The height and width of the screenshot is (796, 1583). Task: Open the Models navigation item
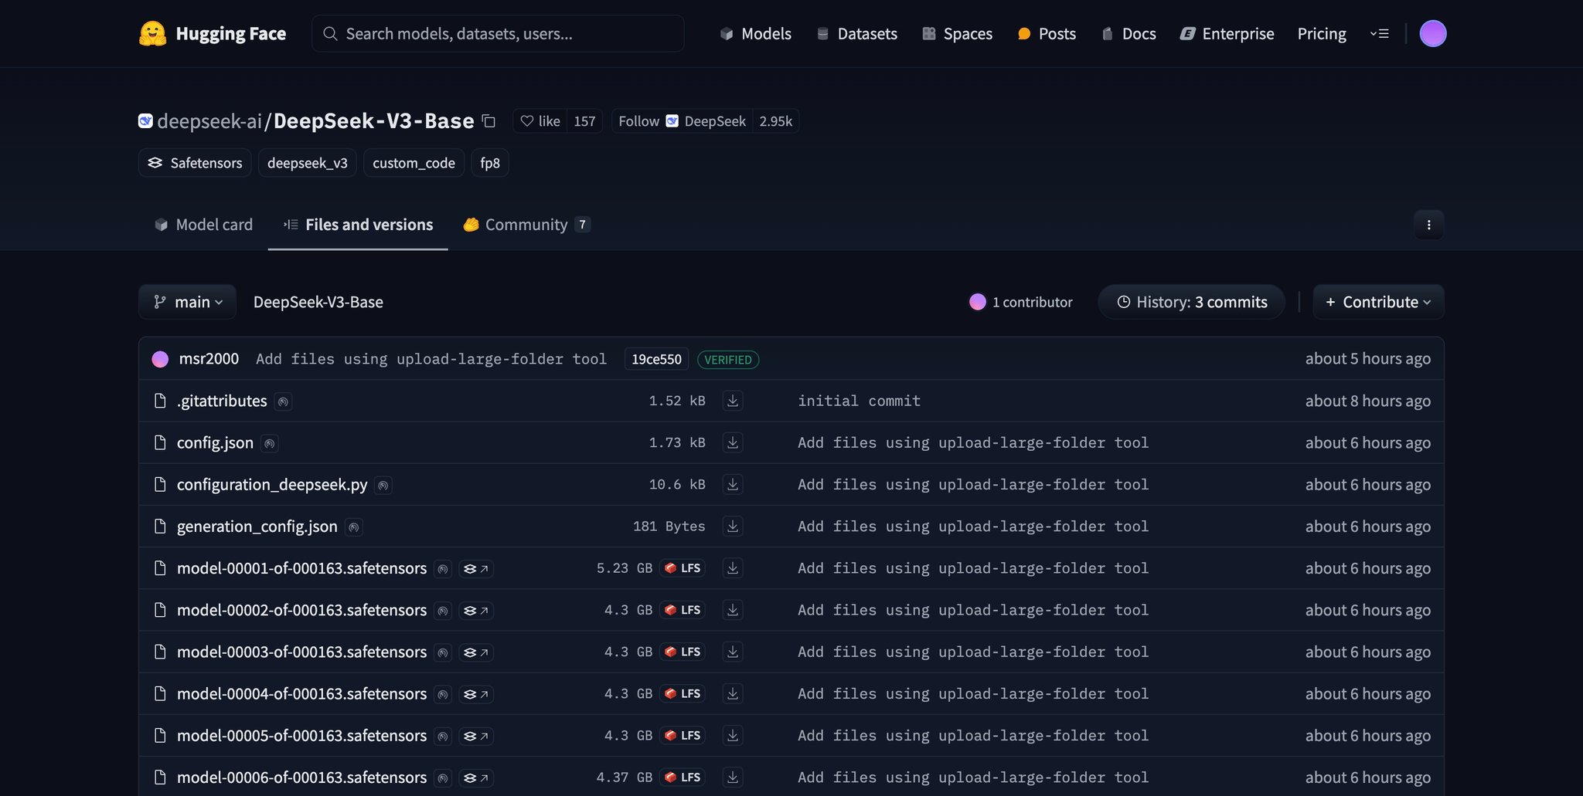(x=755, y=33)
